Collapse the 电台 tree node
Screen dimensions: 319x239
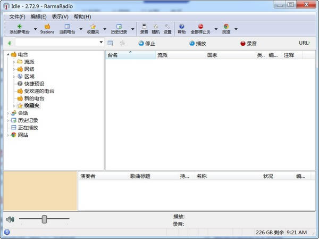(8, 54)
